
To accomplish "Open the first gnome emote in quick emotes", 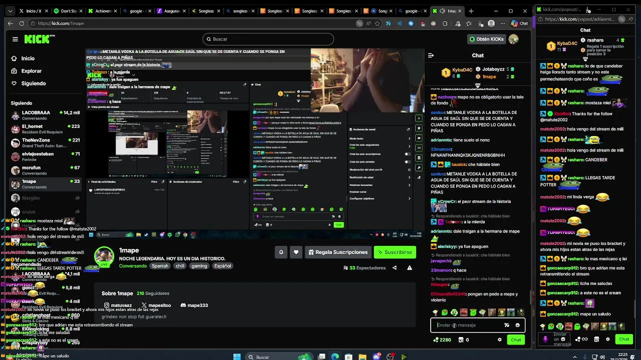I will point(435,312).
